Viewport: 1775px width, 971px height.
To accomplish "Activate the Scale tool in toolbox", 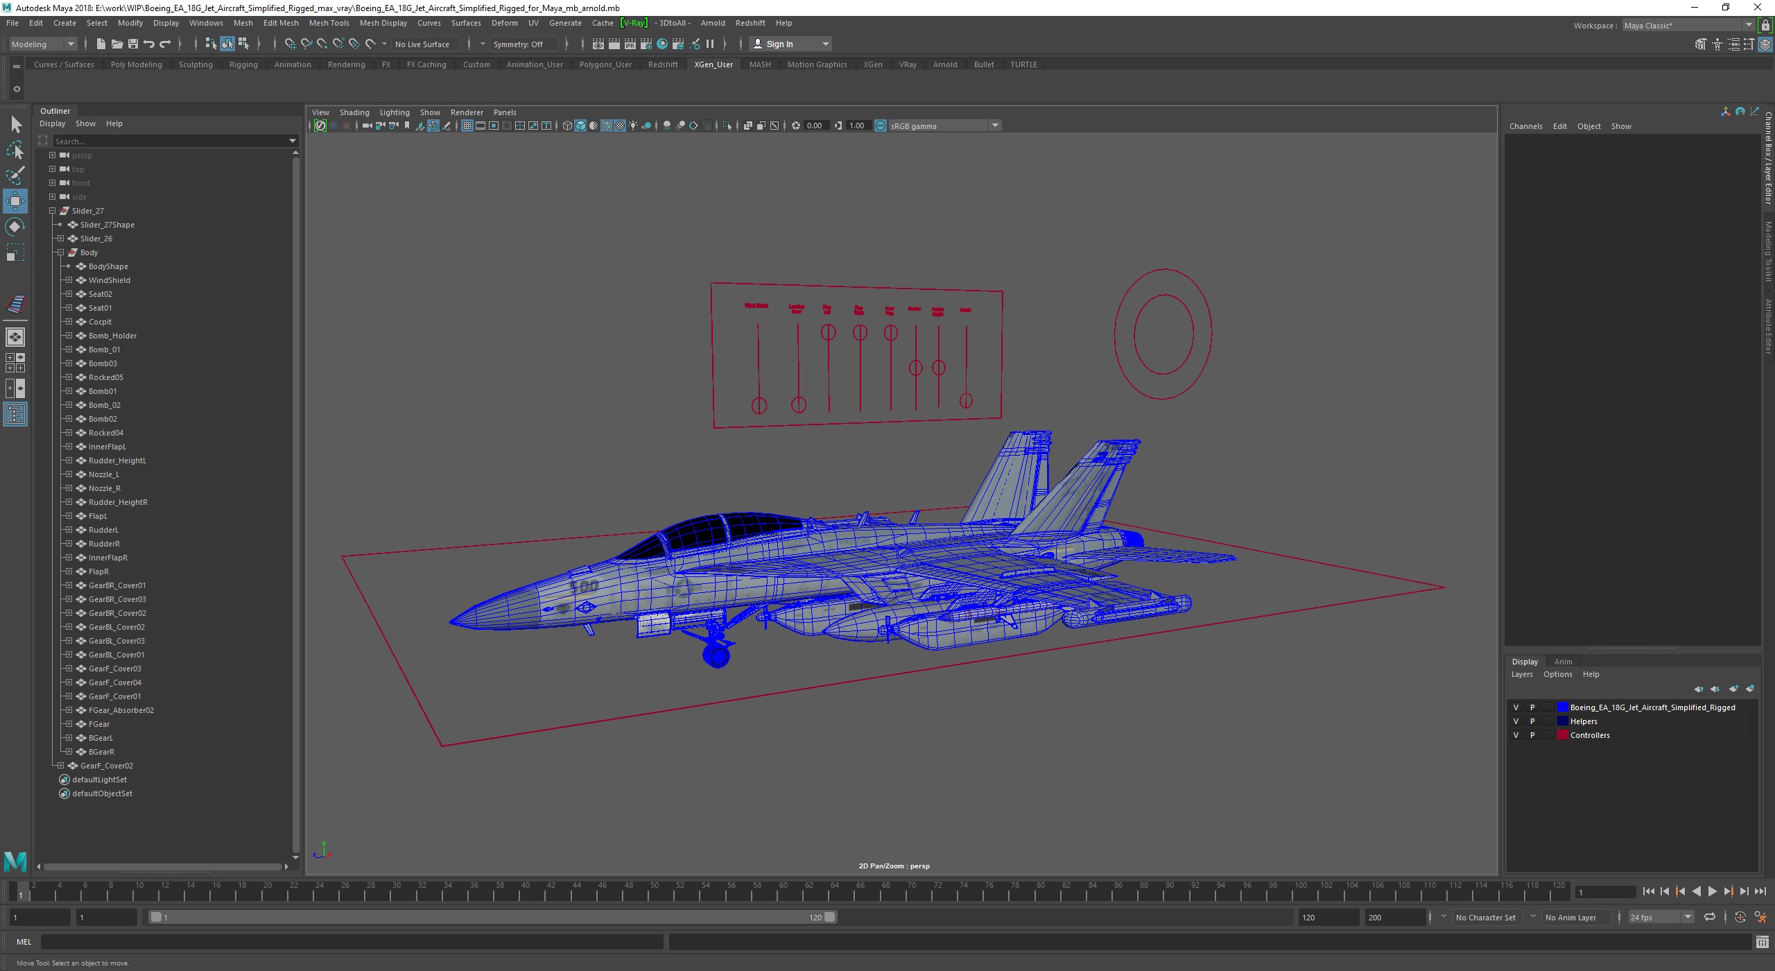I will click(x=15, y=252).
